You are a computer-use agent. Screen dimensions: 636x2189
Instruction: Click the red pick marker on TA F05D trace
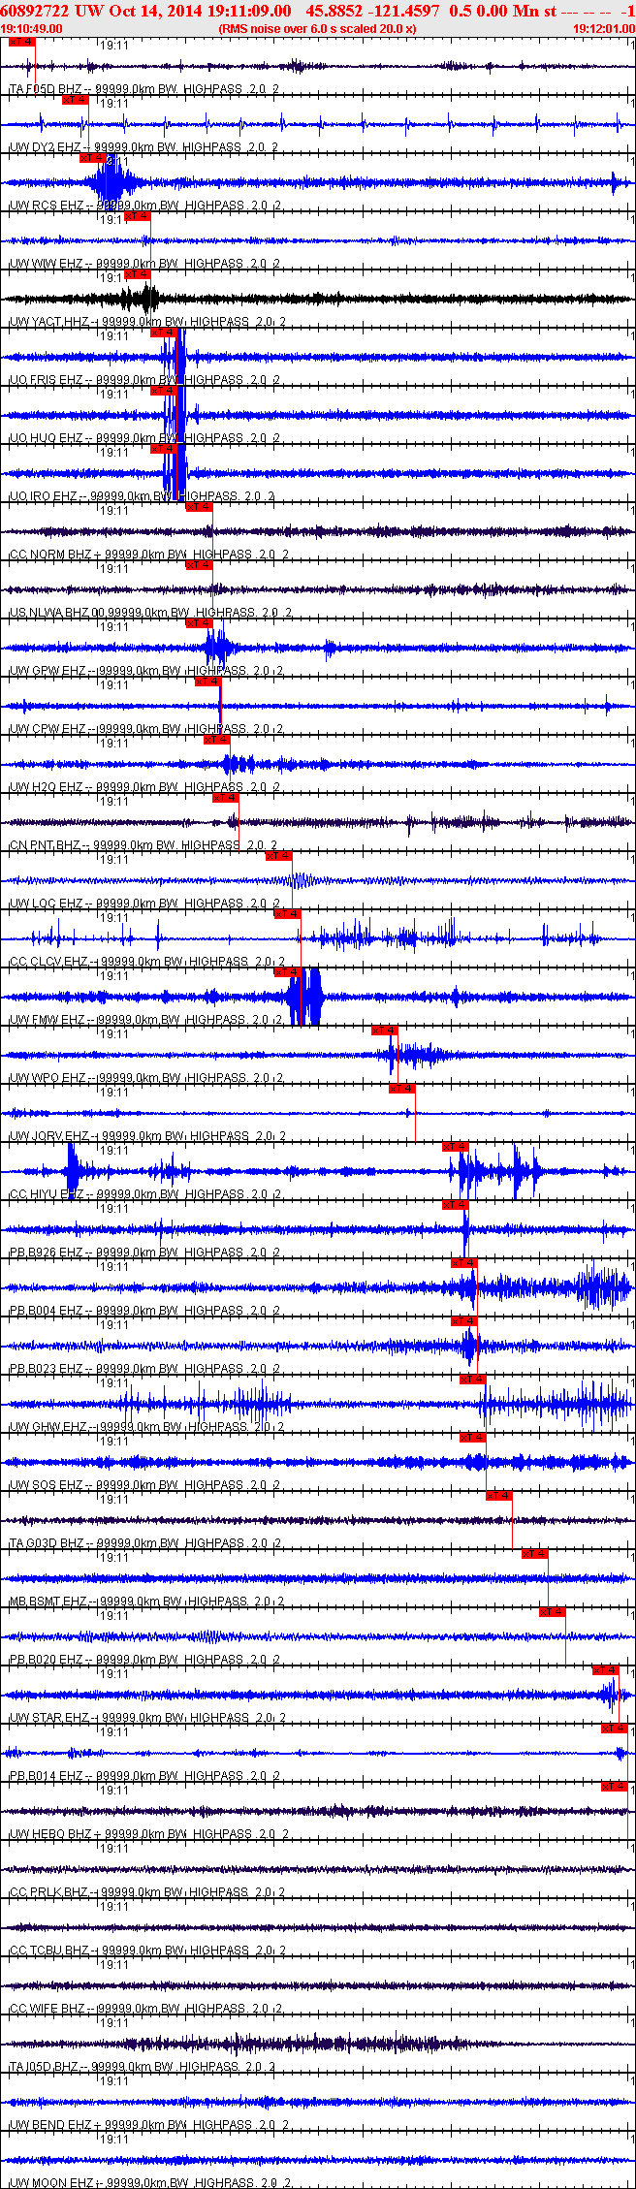(x=20, y=42)
